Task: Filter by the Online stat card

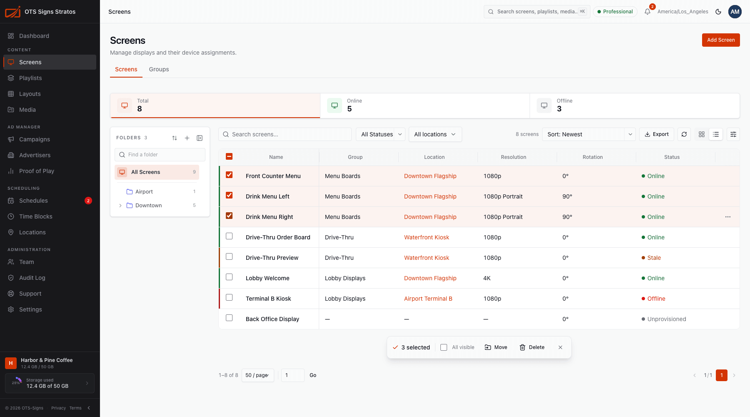Action: pos(425,106)
